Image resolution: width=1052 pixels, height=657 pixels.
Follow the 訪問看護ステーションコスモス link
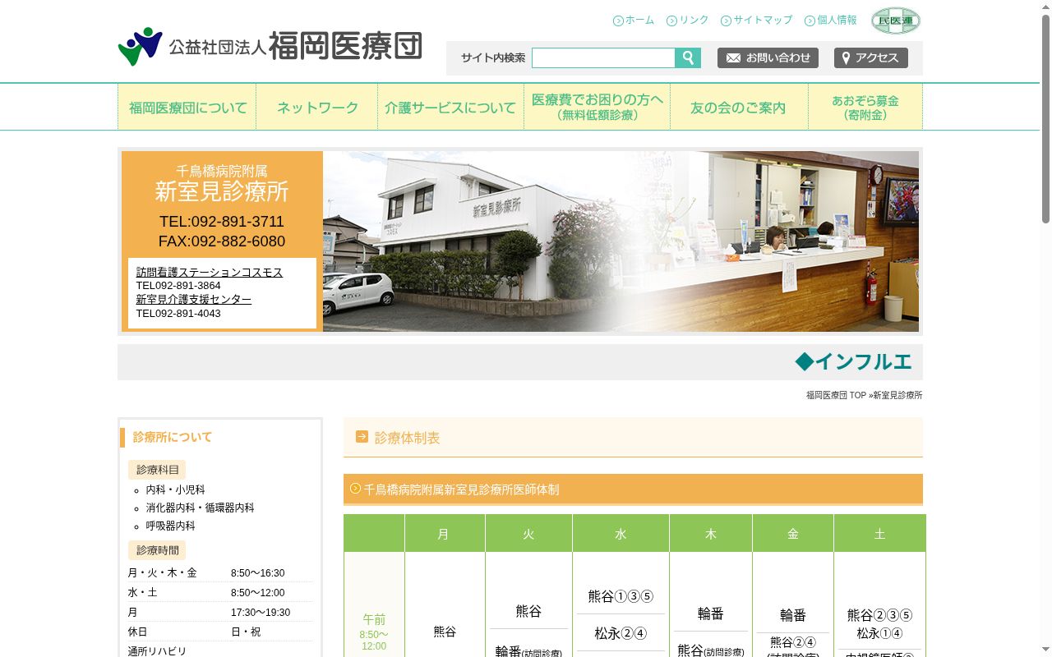coord(210,272)
